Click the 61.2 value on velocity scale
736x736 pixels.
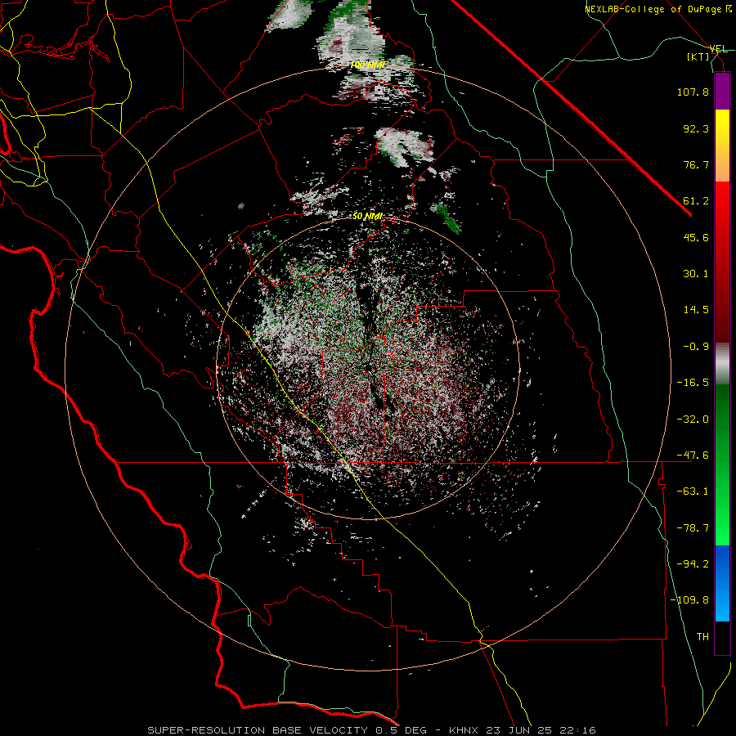[696, 201]
